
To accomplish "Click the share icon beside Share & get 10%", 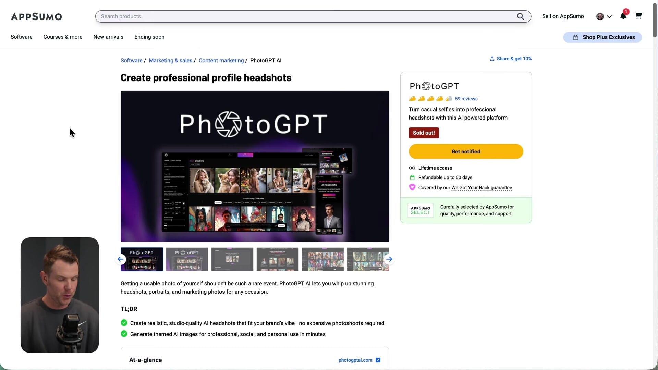I will click(492, 59).
